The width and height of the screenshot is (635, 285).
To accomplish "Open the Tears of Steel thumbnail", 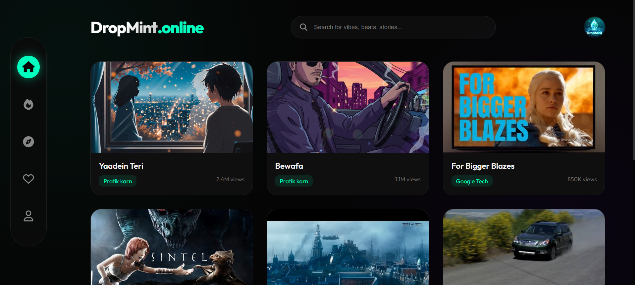I will (x=348, y=247).
